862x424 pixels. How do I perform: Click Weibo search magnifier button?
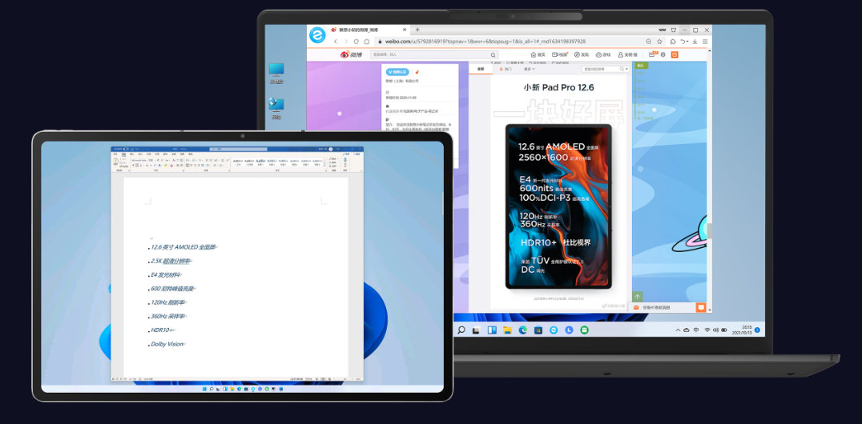[493, 55]
